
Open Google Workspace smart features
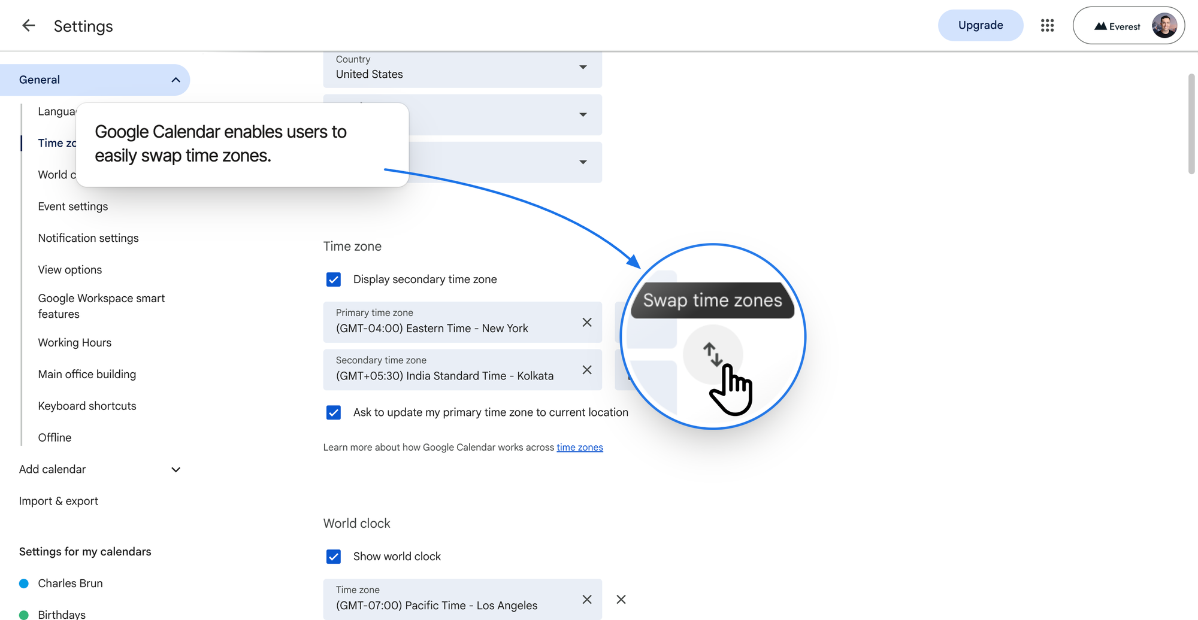pyautogui.click(x=101, y=306)
